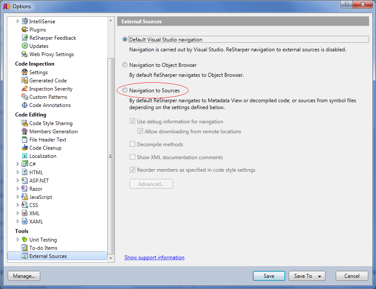Click the Unit Testing icon
The height and width of the screenshot is (289, 376).
click(25, 239)
